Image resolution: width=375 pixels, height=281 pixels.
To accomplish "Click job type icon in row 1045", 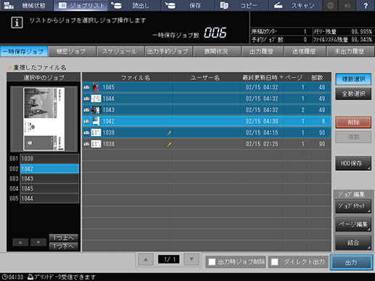I will tap(86, 87).
